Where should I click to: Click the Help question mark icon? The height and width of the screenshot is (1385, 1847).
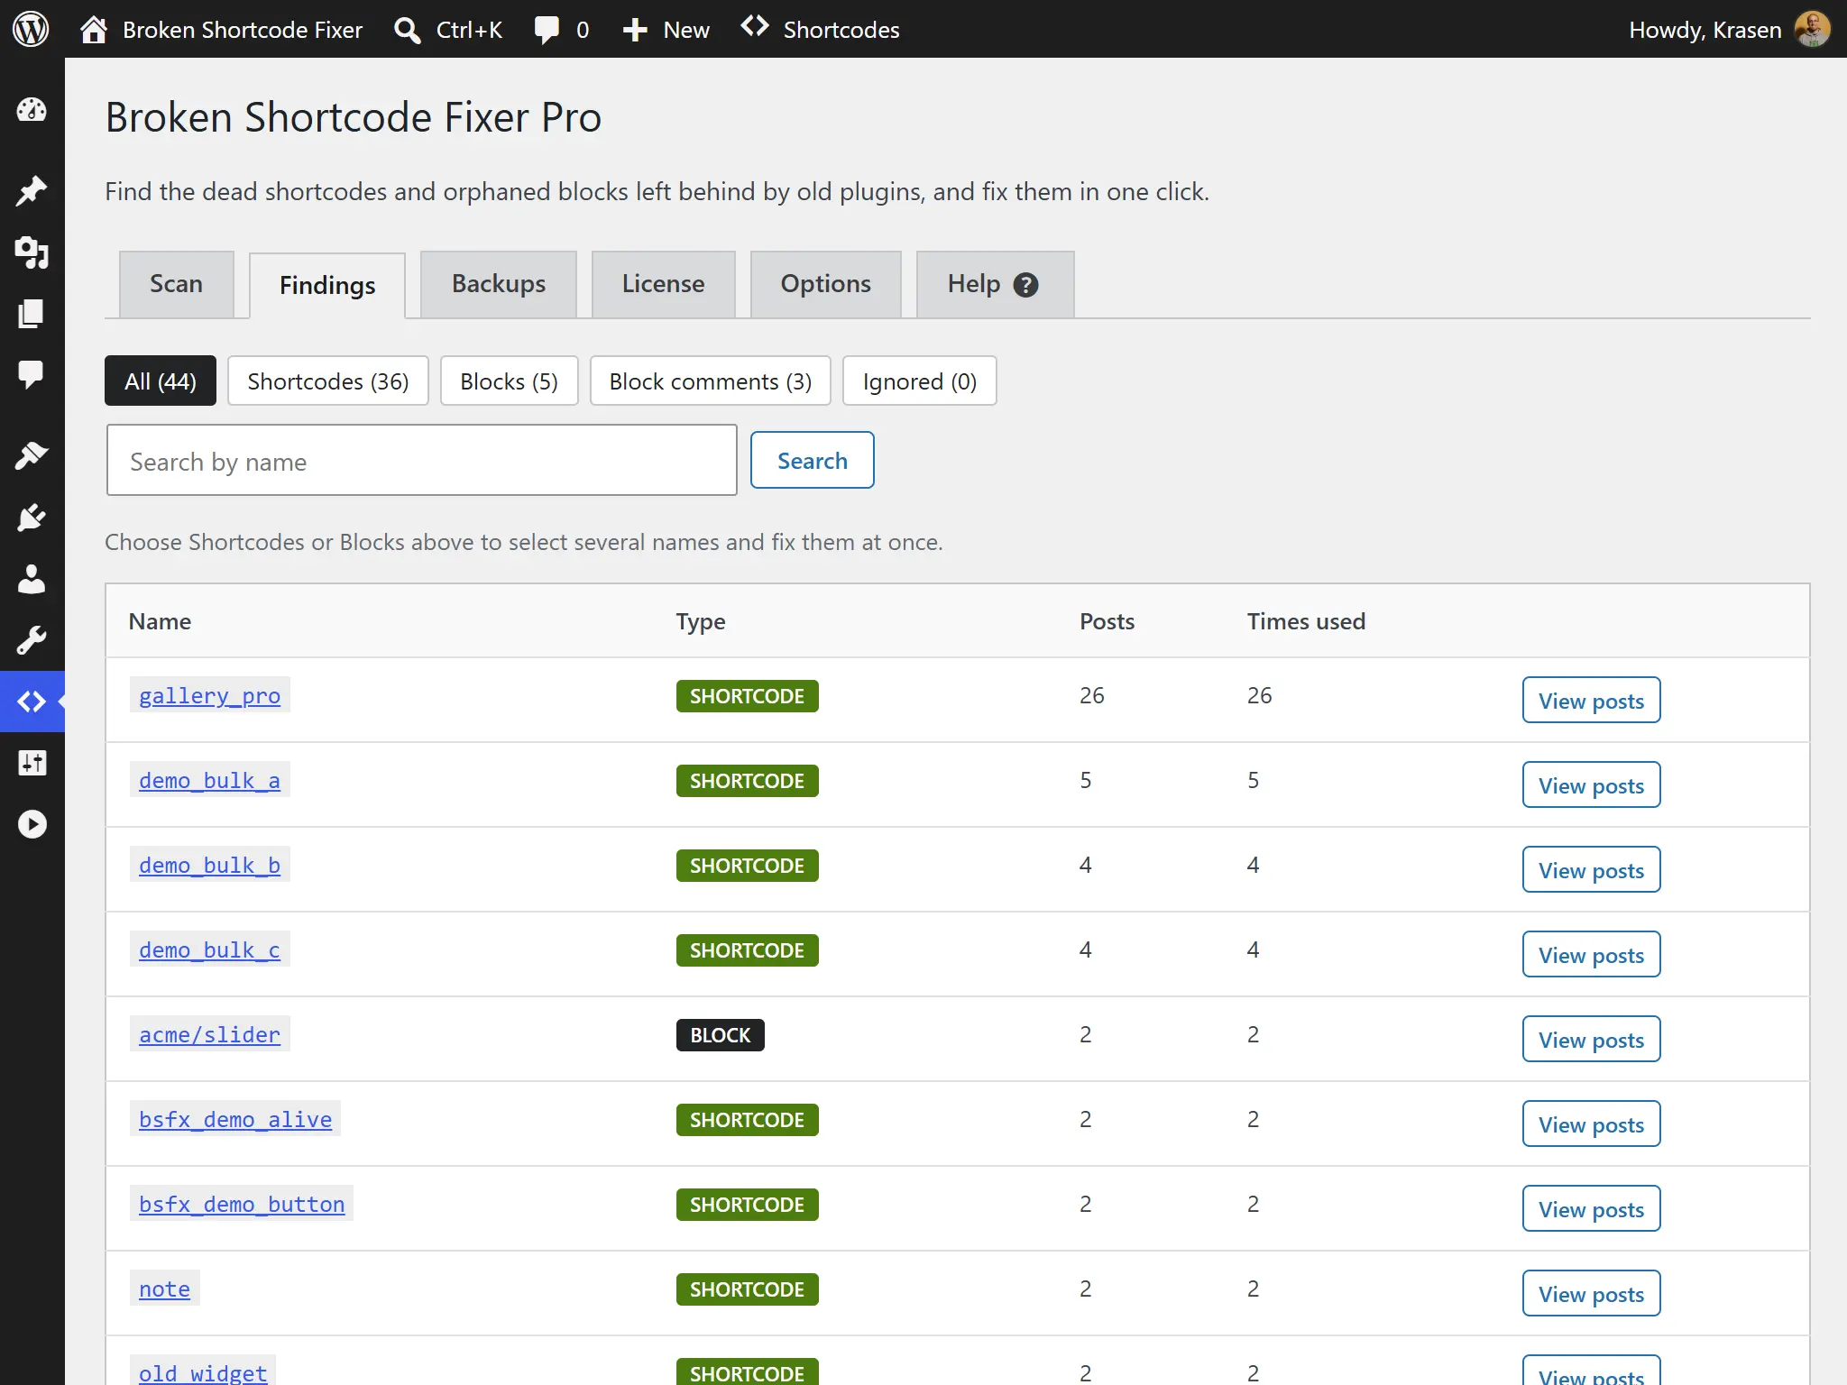click(x=1025, y=285)
